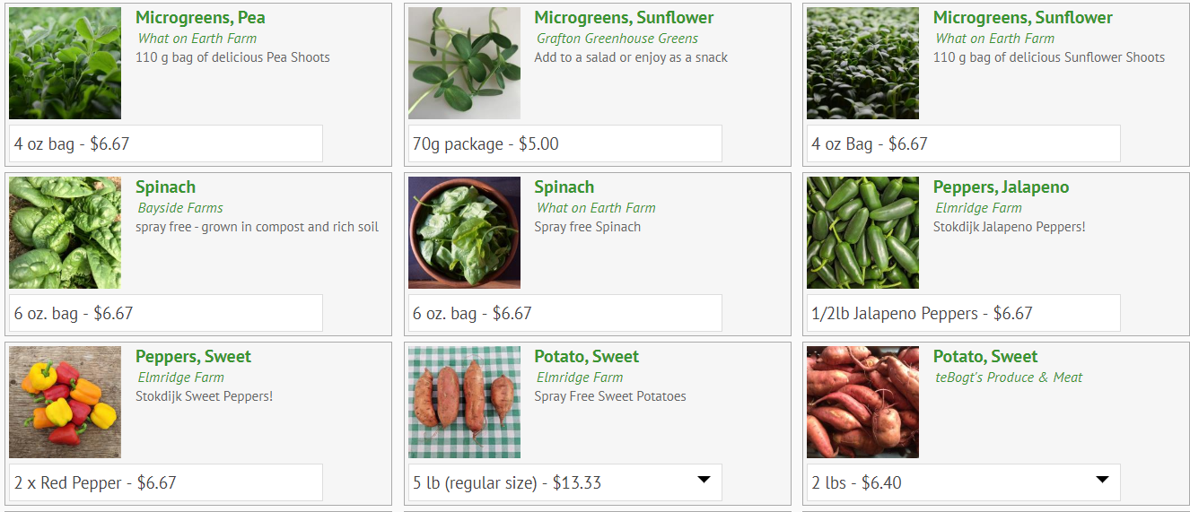Click the 70g package - $5.00 selector

tap(564, 143)
